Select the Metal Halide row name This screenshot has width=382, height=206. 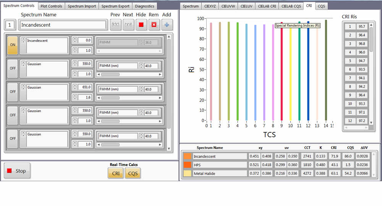220,174
